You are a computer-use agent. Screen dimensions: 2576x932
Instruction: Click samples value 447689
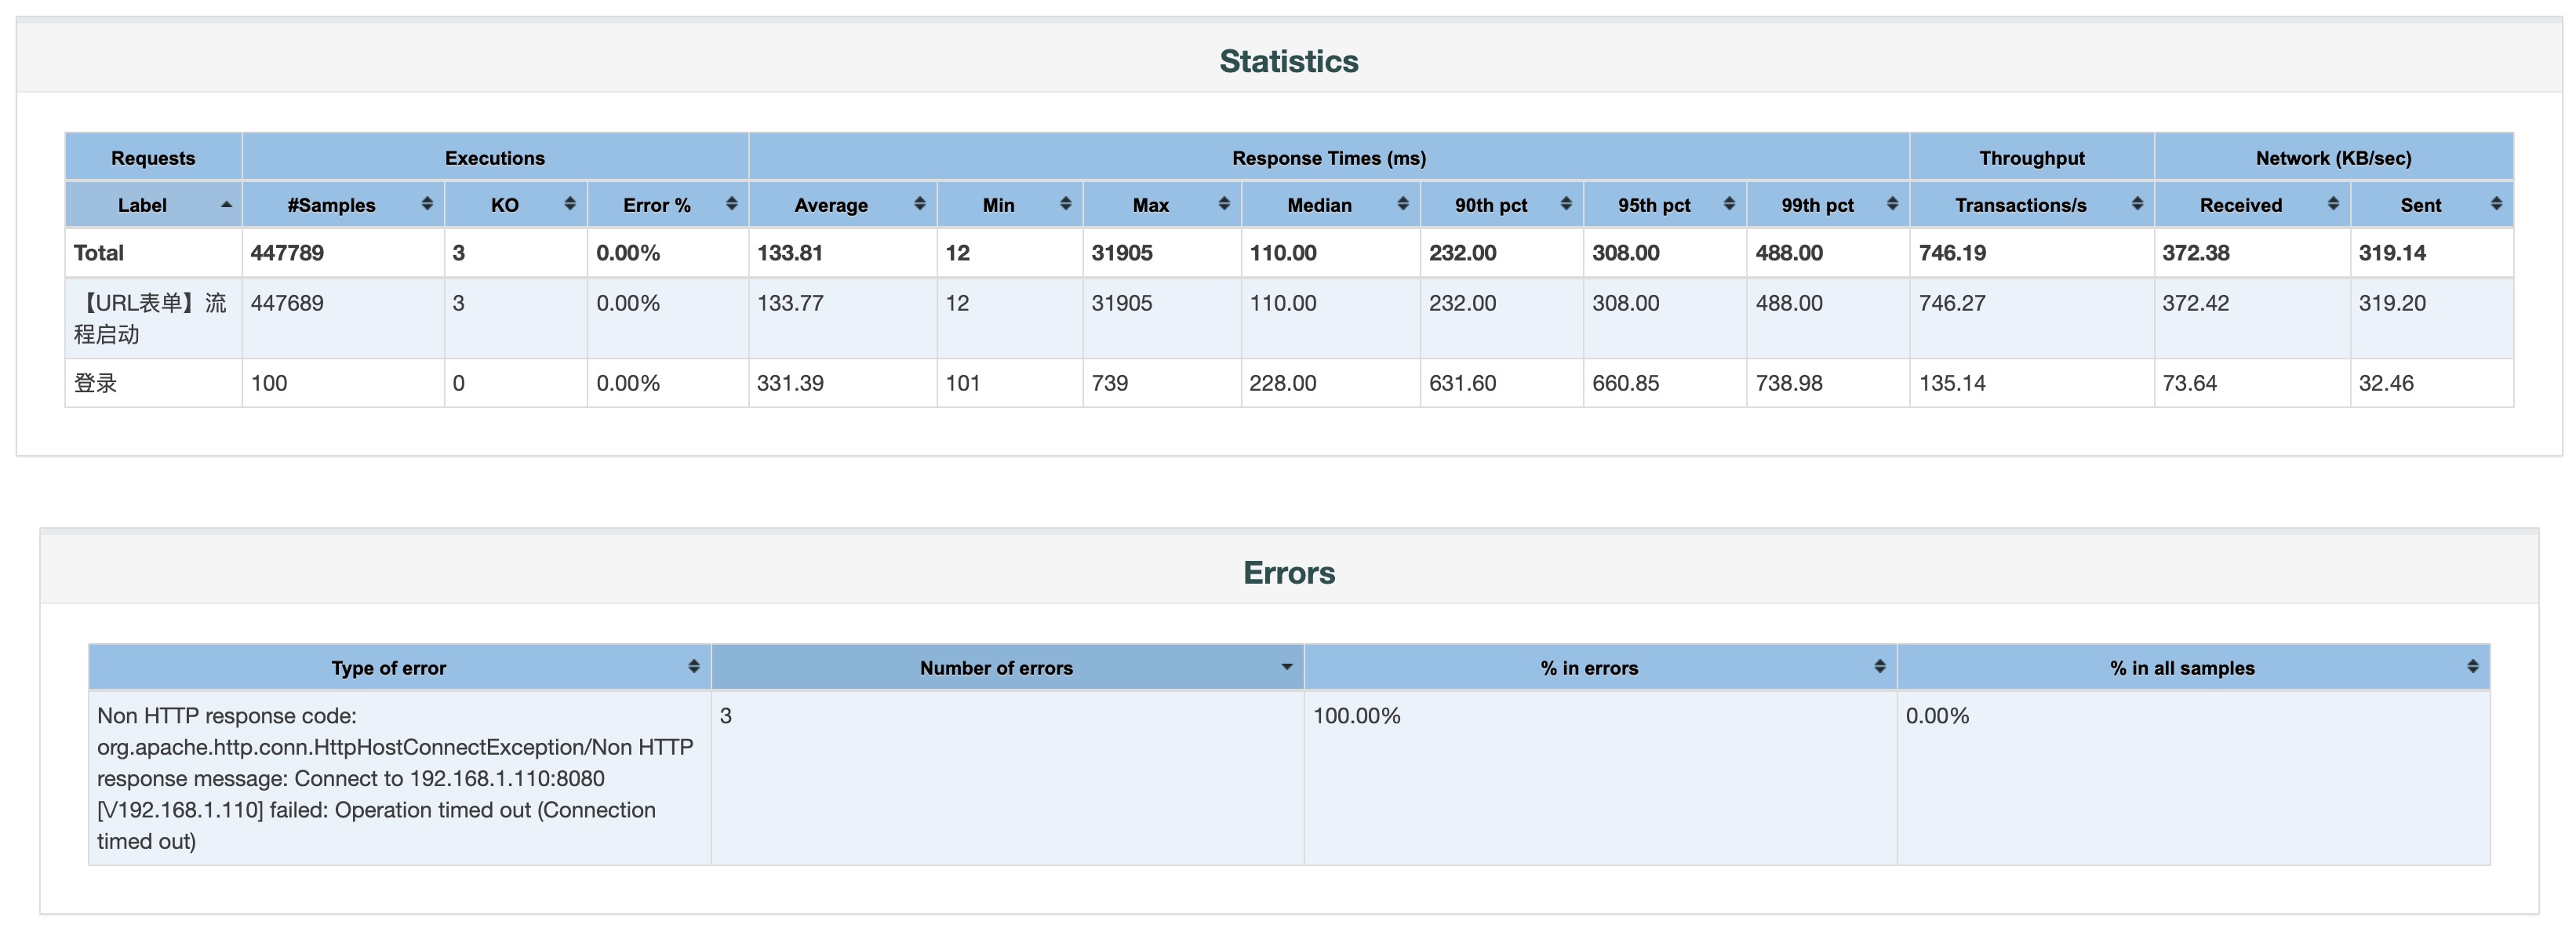287,303
